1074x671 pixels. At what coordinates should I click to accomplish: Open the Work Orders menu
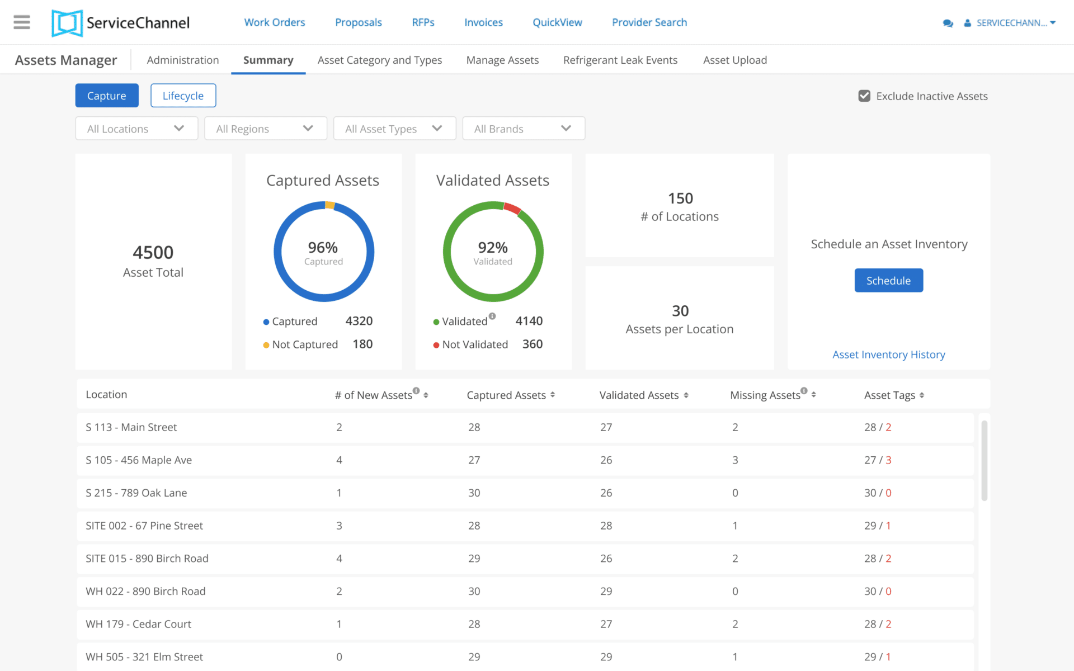pyautogui.click(x=274, y=22)
